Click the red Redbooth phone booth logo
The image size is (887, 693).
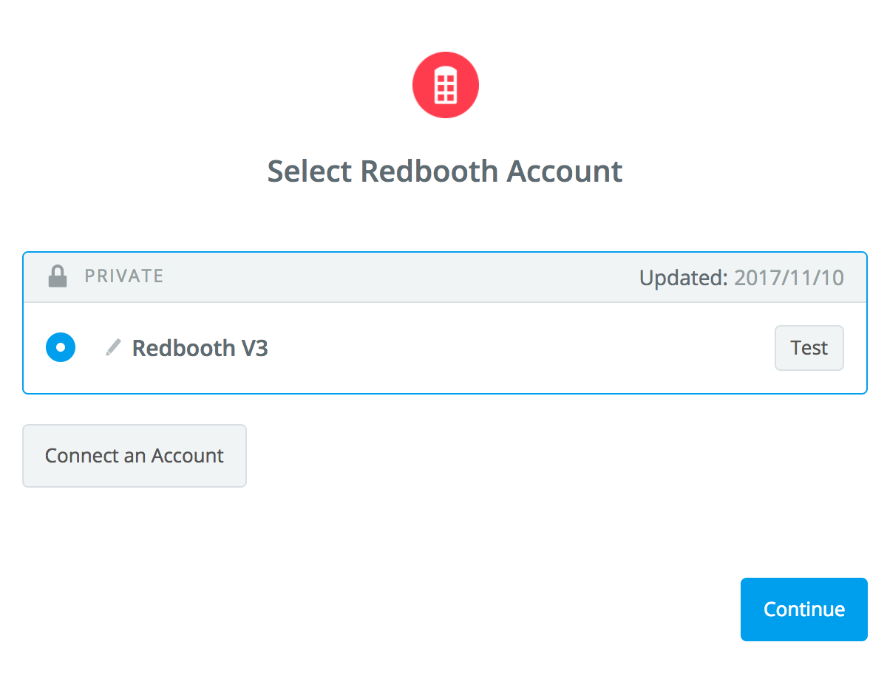[445, 85]
